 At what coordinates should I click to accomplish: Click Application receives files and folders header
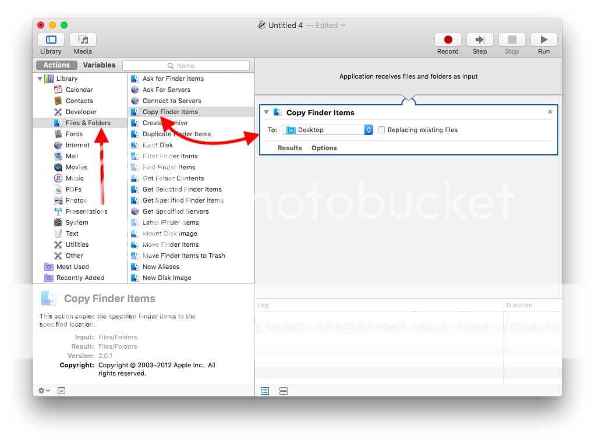click(408, 76)
